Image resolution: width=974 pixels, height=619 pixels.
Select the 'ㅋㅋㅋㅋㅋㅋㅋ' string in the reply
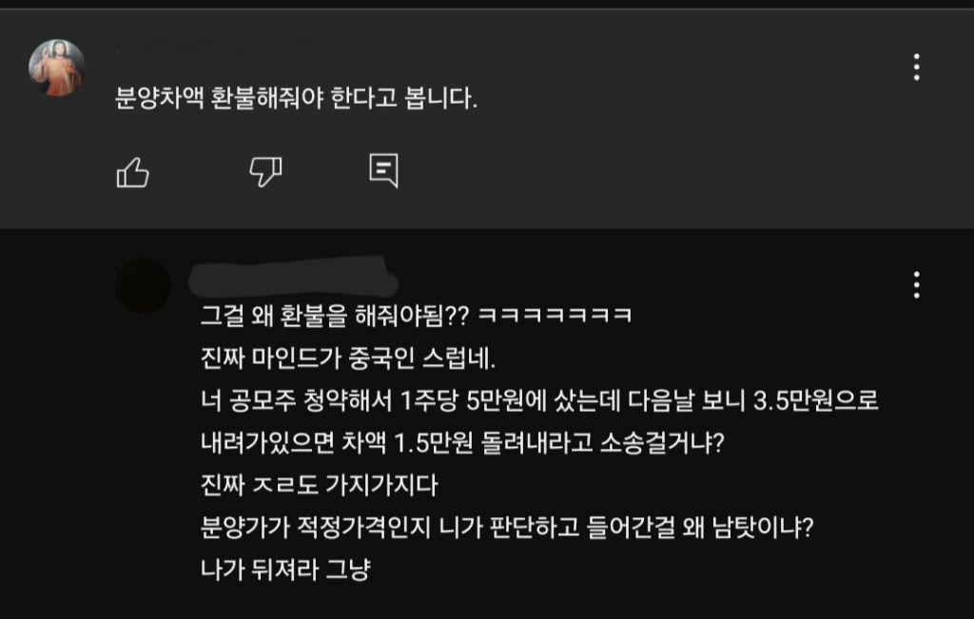(x=555, y=316)
